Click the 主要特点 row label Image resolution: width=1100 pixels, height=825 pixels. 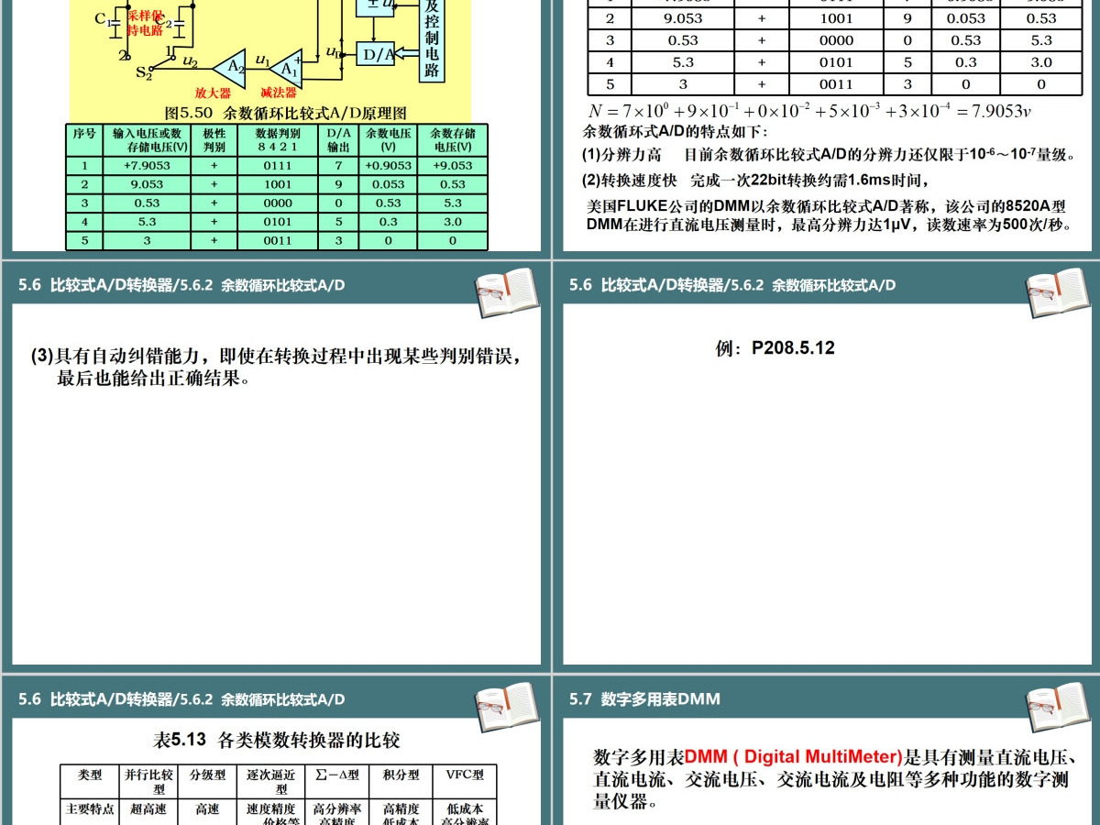[x=90, y=809]
